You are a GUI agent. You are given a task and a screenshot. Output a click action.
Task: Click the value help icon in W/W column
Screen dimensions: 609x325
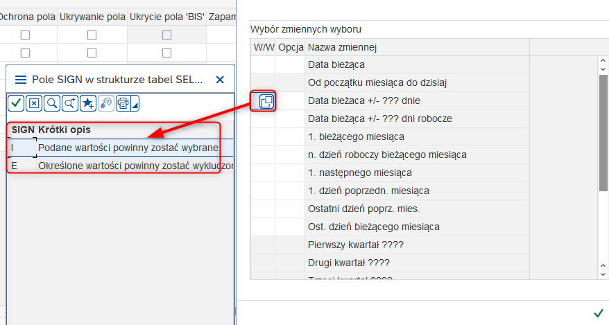(266, 101)
